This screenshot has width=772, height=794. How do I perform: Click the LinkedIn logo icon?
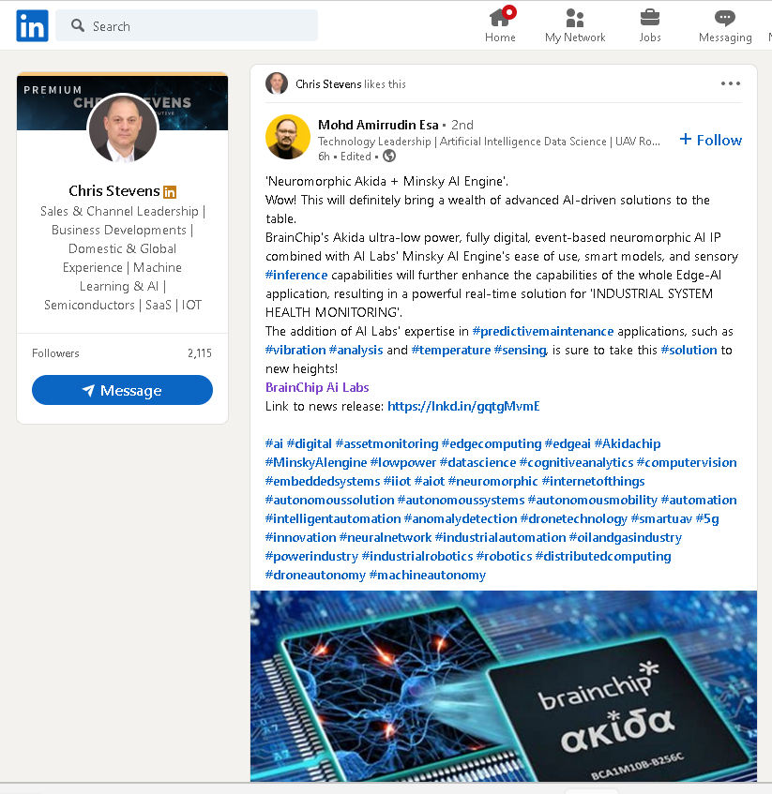click(x=32, y=26)
